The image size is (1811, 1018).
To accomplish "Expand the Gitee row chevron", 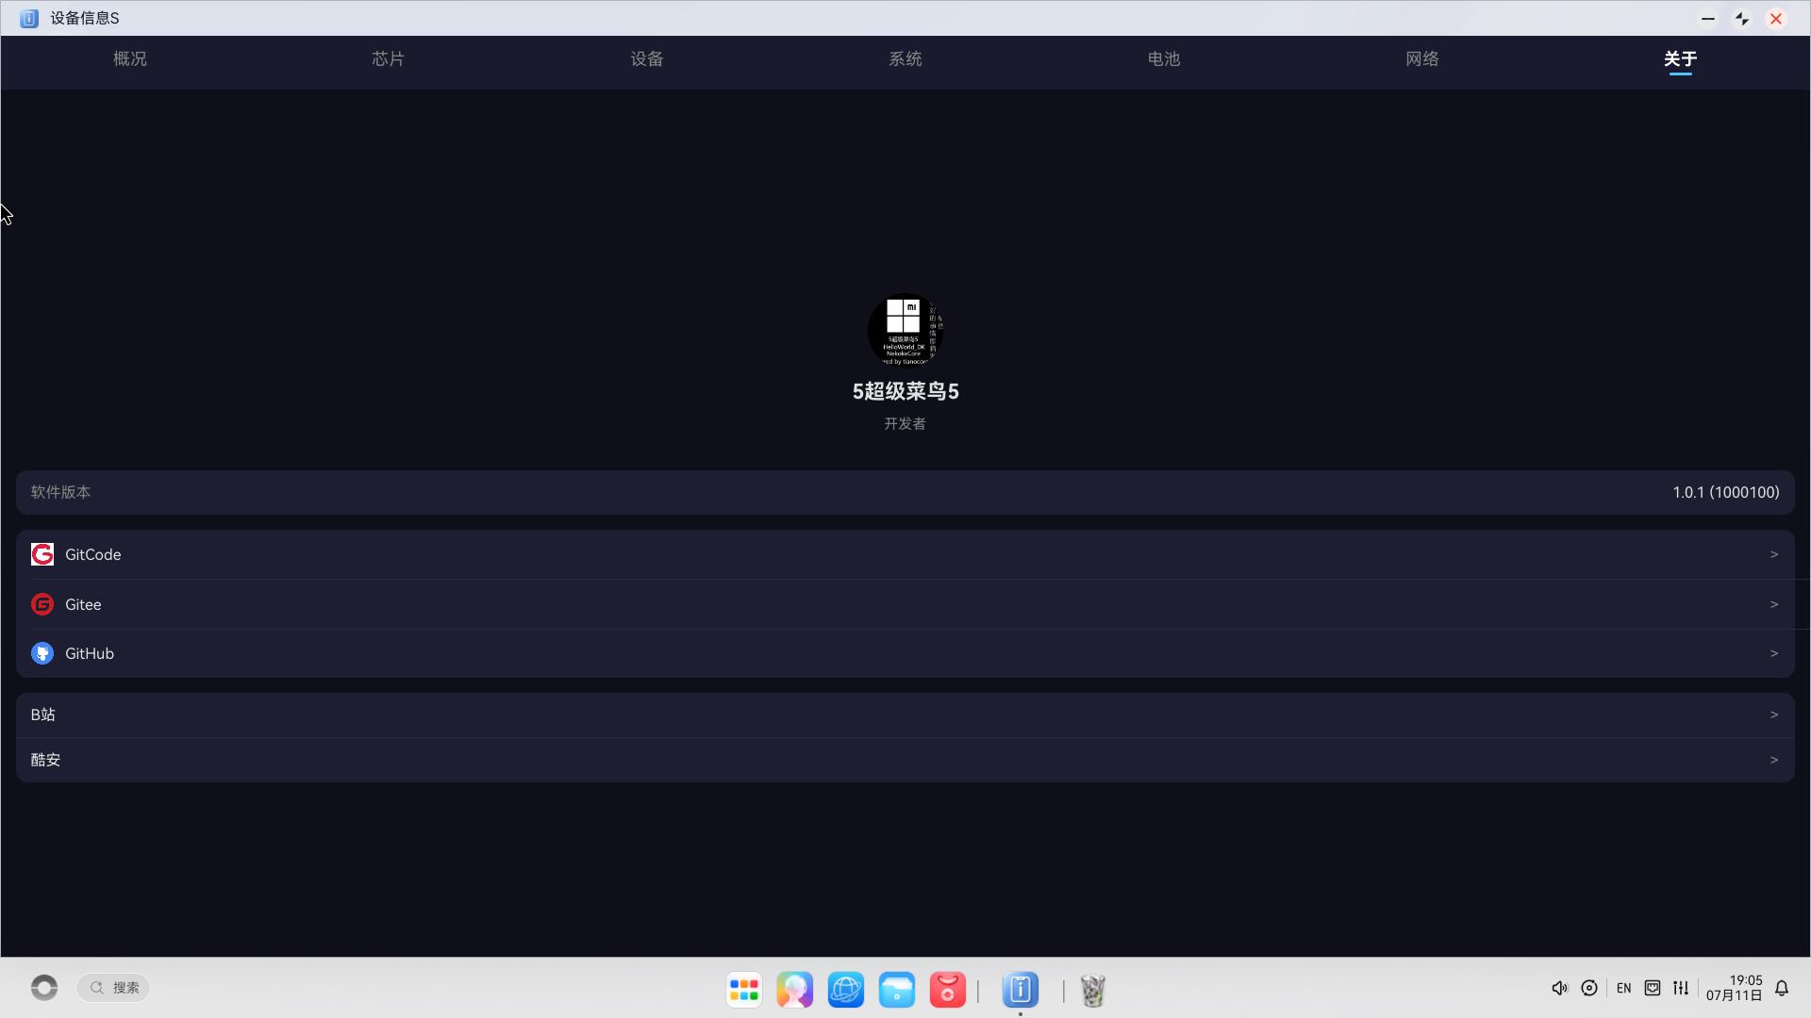I will pos(1774,604).
